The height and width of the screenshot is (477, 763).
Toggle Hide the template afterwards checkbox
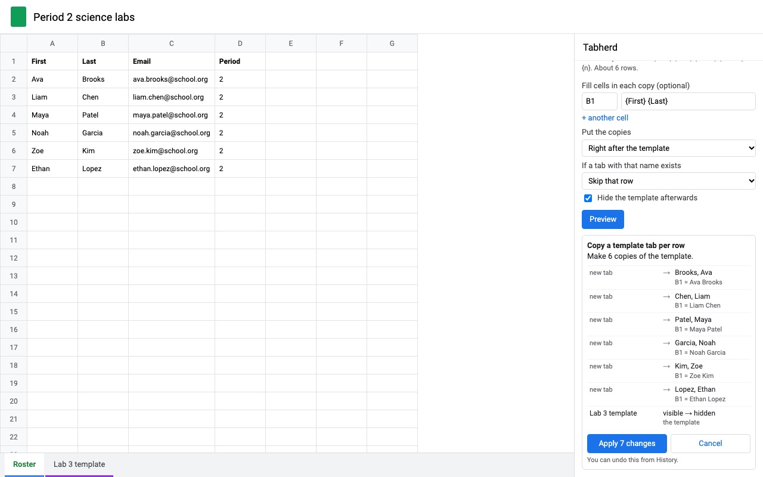coord(588,198)
